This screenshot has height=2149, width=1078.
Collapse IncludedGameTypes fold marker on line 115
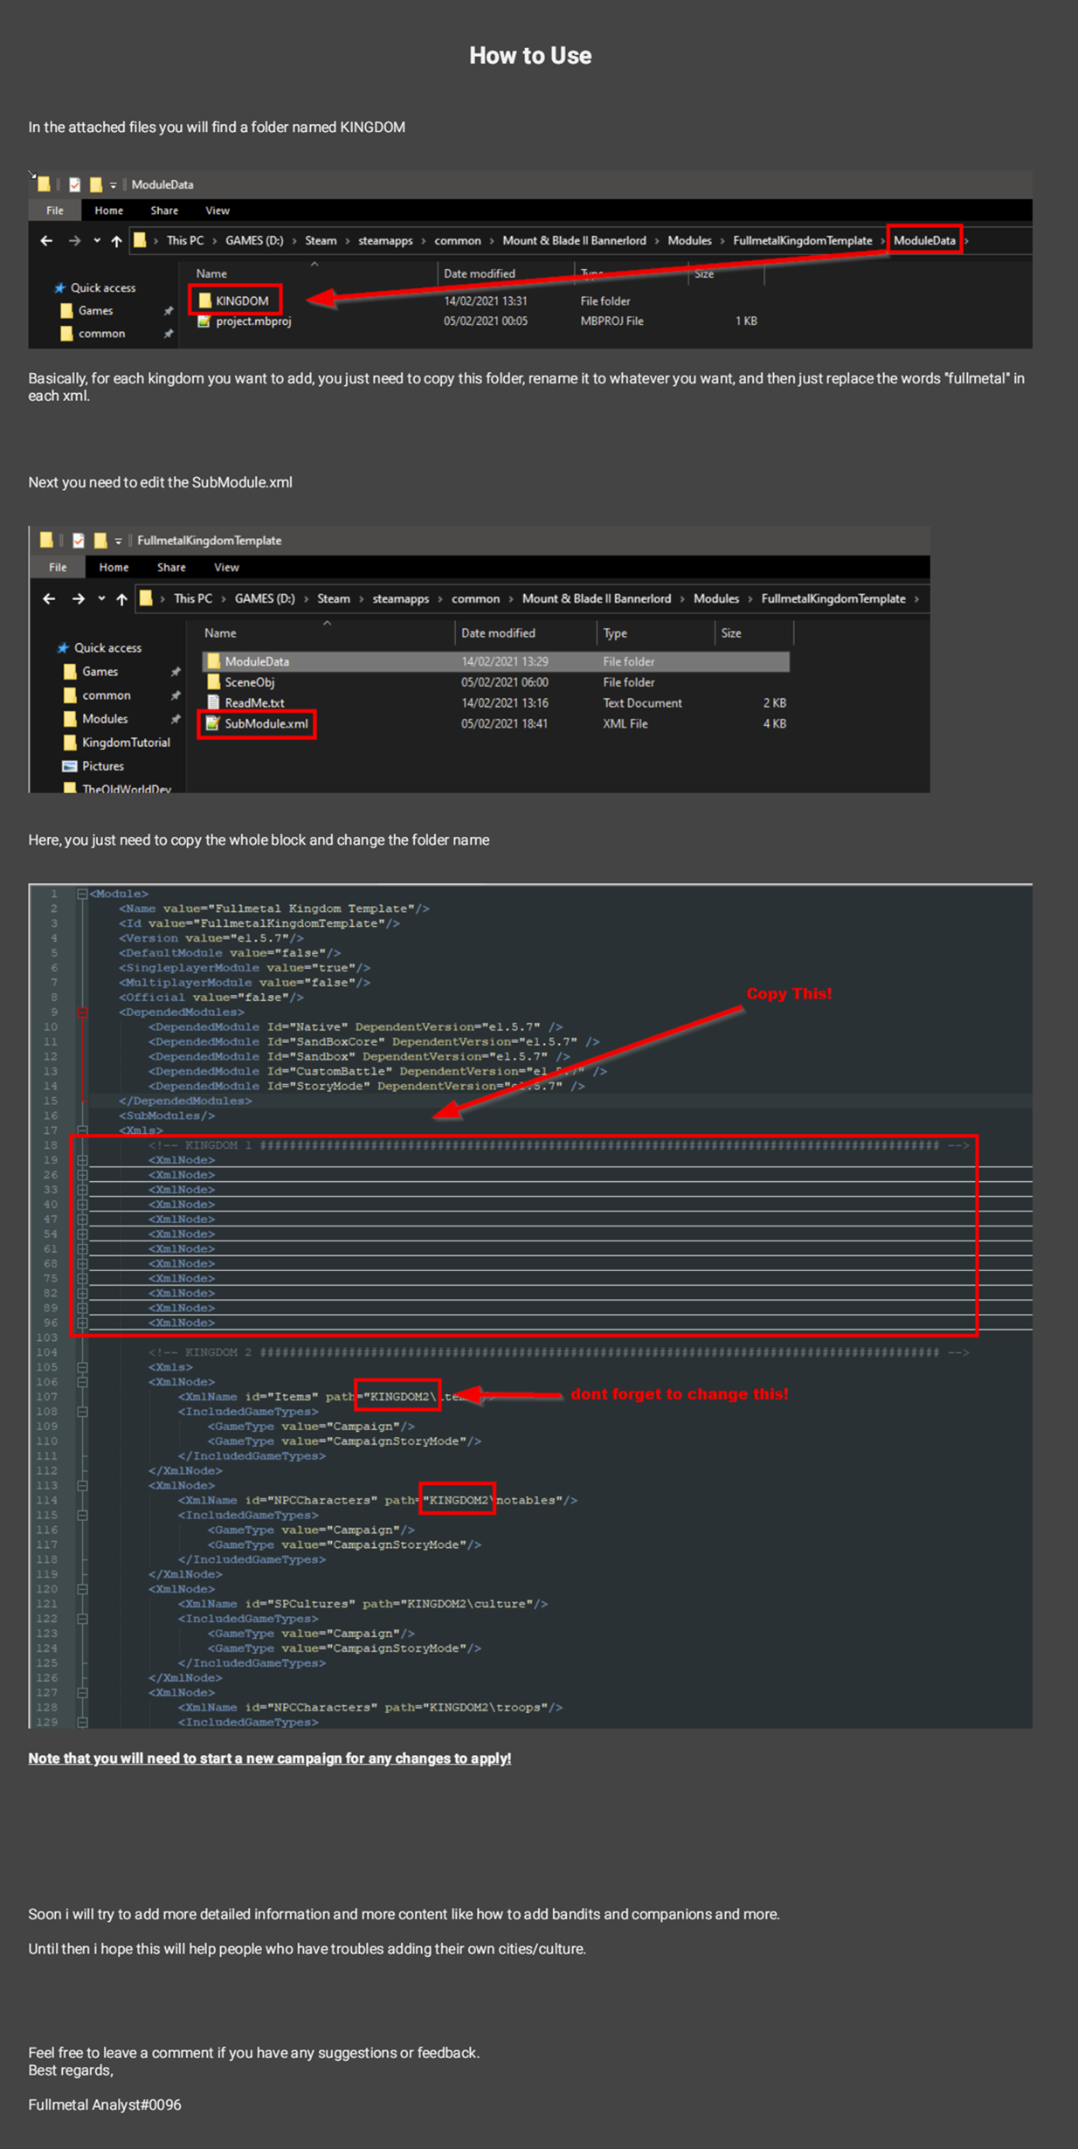(82, 1515)
